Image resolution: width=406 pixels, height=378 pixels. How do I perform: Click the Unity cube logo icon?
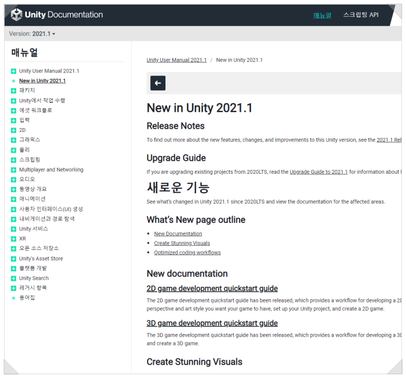point(17,15)
